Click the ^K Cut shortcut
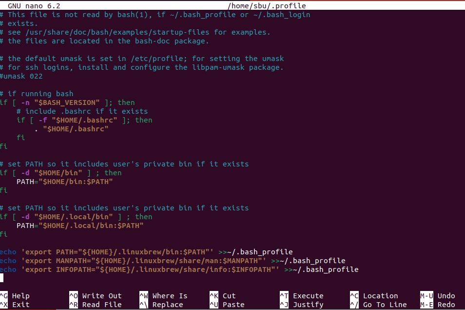 (223, 296)
